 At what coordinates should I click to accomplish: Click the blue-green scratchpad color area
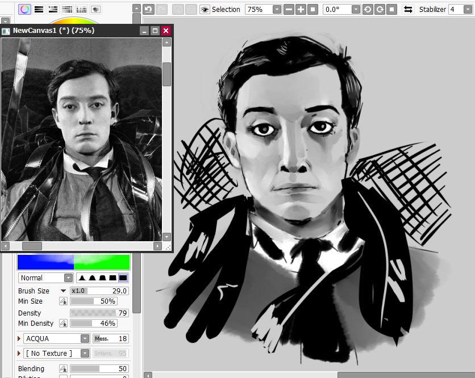74,262
